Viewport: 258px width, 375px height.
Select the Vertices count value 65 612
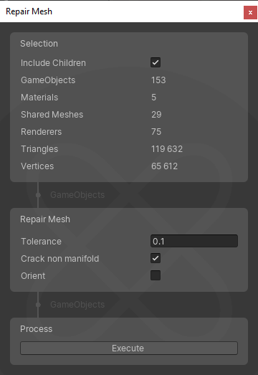tap(165, 166)
